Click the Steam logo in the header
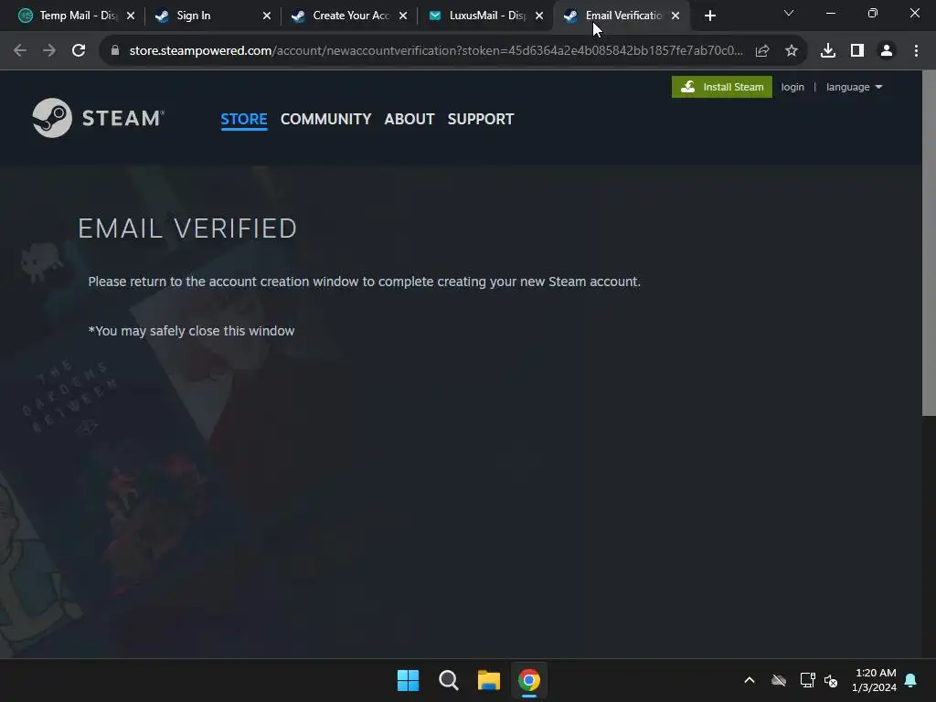This screenshot has width=936, height=702. pyautogui.click(x=99, y=118)
